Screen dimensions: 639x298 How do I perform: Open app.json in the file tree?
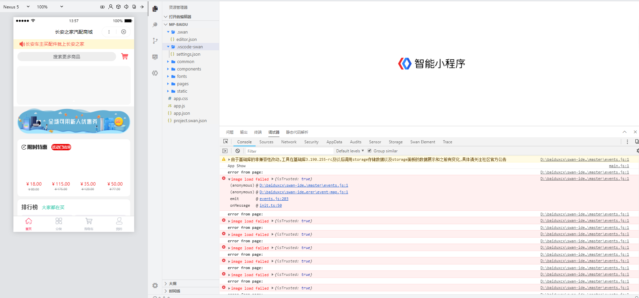pyautogui.click(x=182, y=113)
